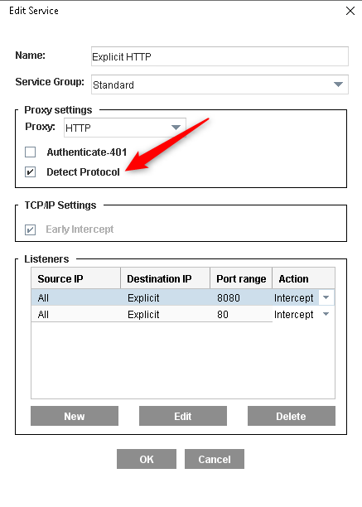Toggle the Early Intercept checkbox
Image resolution: width=362 pixels, height=507 pixels.
(31, 229)
